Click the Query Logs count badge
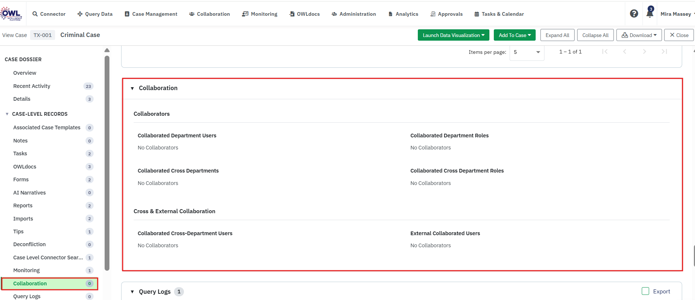Image resolution: width=695 pixels, height=300 pixels. (x=179, y=292)
